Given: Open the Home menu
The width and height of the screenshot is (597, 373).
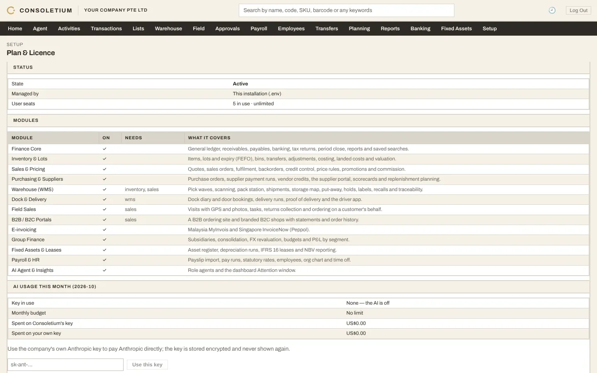Looking at the screenshot, I should click(x=15, y=29).
